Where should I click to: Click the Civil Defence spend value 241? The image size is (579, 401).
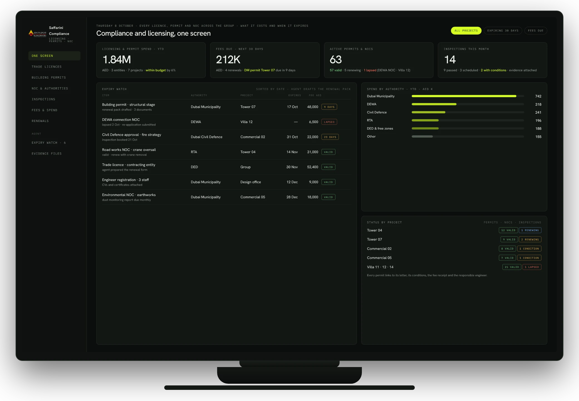[x=538, y=113]
